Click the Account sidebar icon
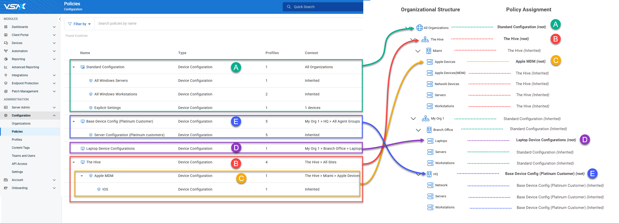 point(6,180)
